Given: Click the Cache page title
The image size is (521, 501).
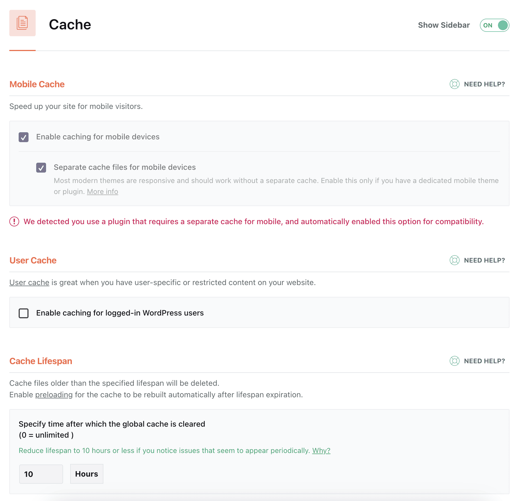Looking at the screenshot, I should (x=70, y=24).
